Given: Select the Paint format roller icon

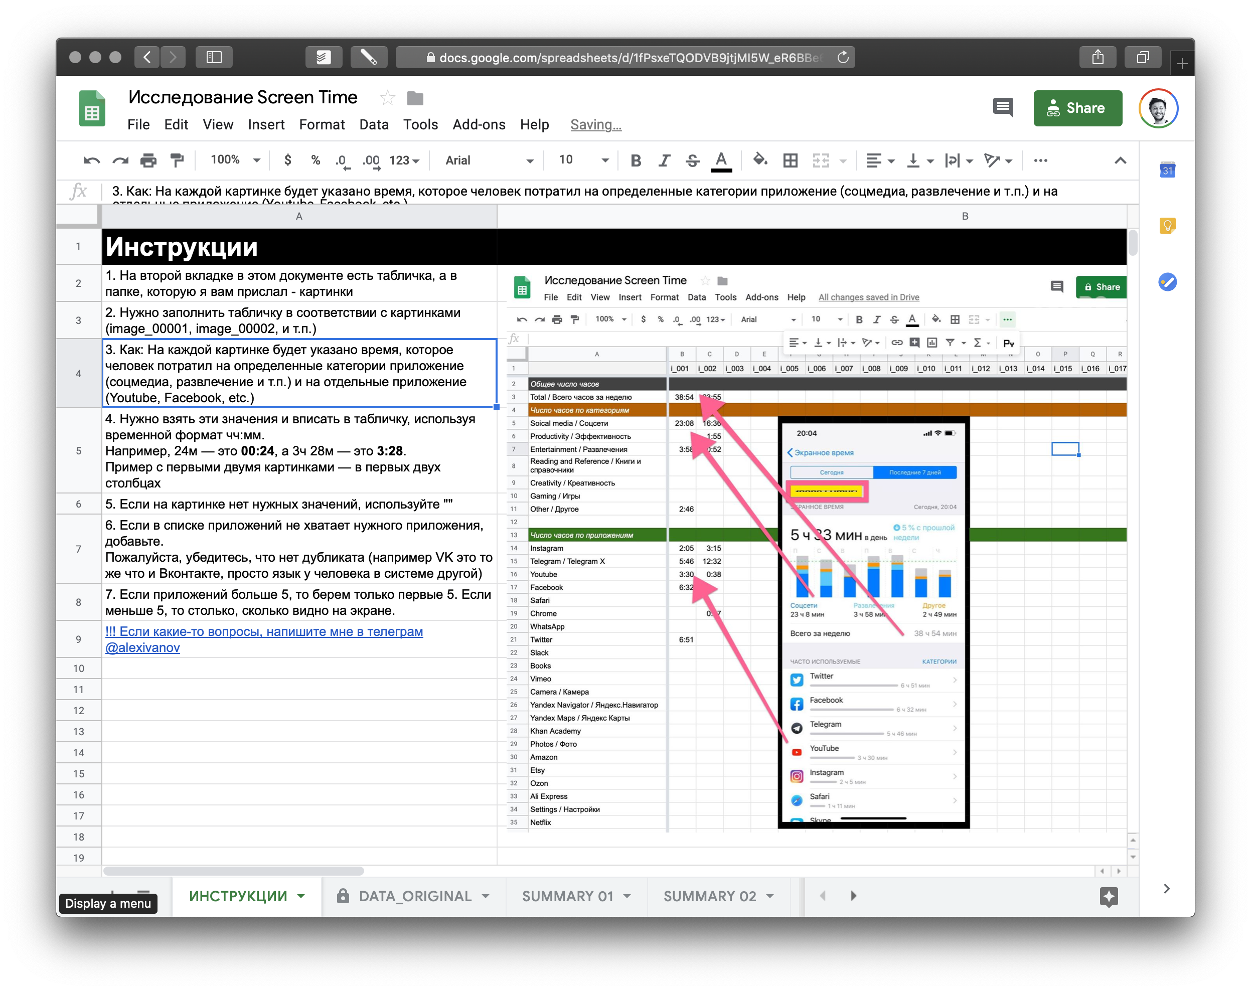Looking at the screenshot, I should [177, 160].
